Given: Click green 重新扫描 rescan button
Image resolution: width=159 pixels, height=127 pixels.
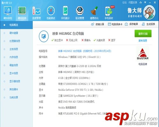Looking at the screenshot, I should [143, 34].
